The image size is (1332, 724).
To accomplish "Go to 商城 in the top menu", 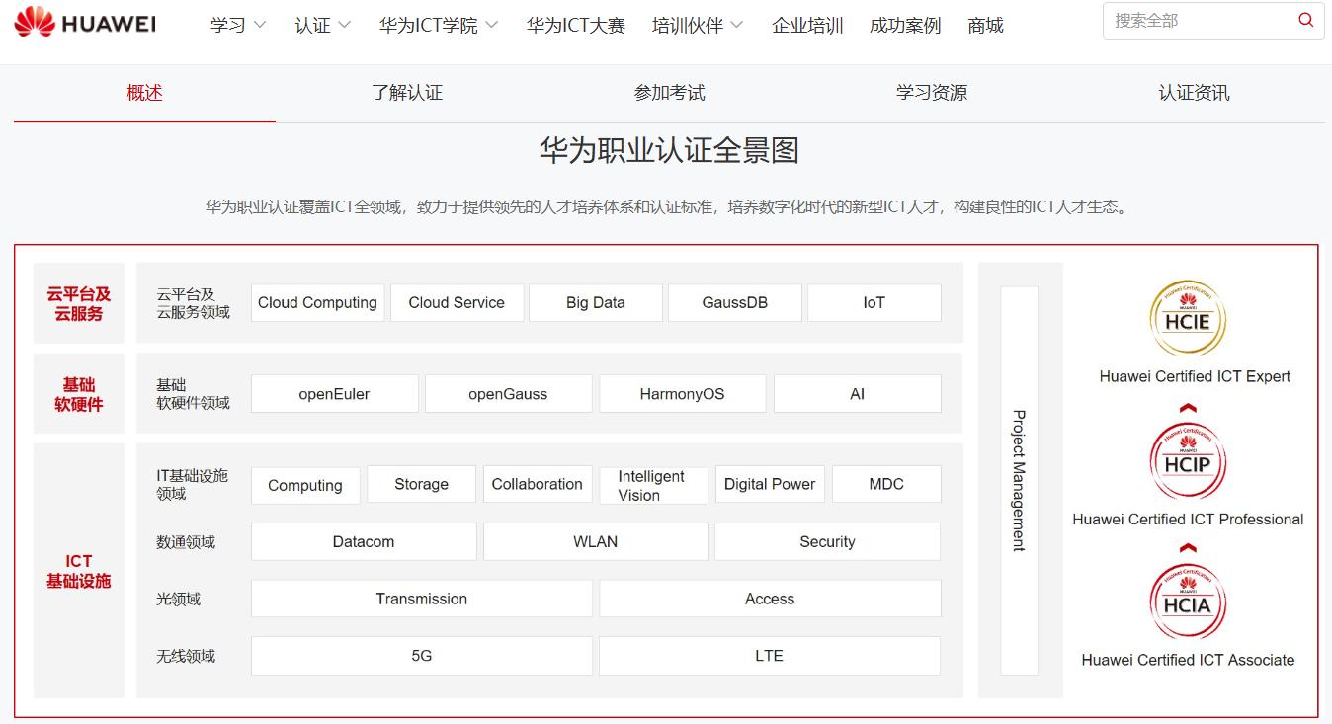I will coord(985,26).
